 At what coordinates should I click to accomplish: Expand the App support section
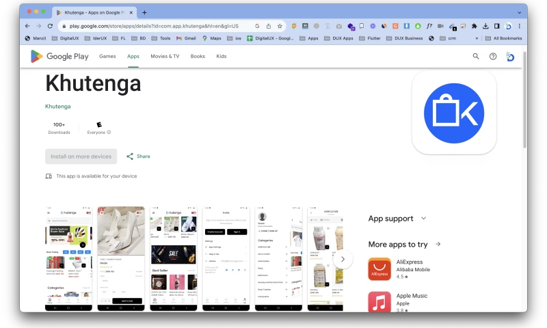[x=397, y=219]
